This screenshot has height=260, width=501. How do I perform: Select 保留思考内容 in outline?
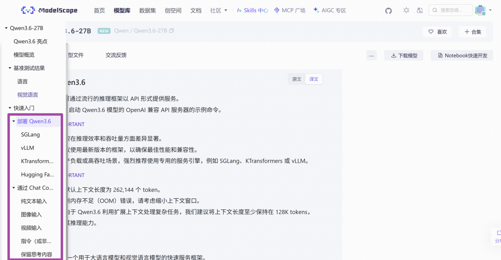click(37, 254)
